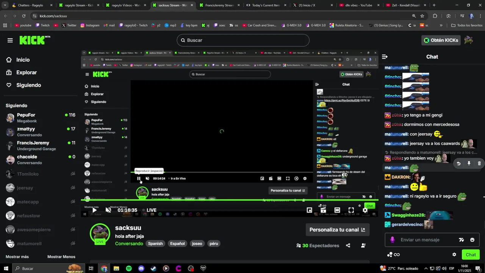Open the user avatar next to Obtén KICKs

[469, 40]
